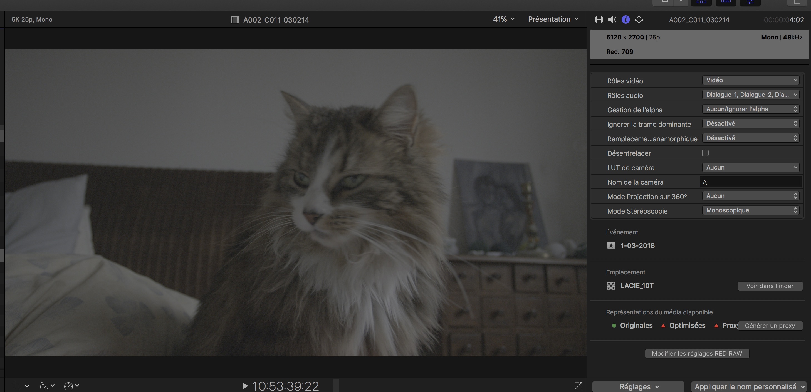Click the viewer title A002_C011_030214
Image resolution: width=811 pixels, height=392 pixels.
(276, 20)
